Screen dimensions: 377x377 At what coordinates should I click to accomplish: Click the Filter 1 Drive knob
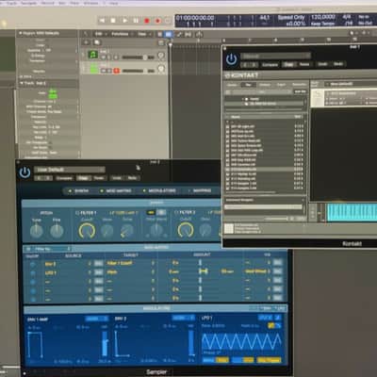(x=127, y=231)
